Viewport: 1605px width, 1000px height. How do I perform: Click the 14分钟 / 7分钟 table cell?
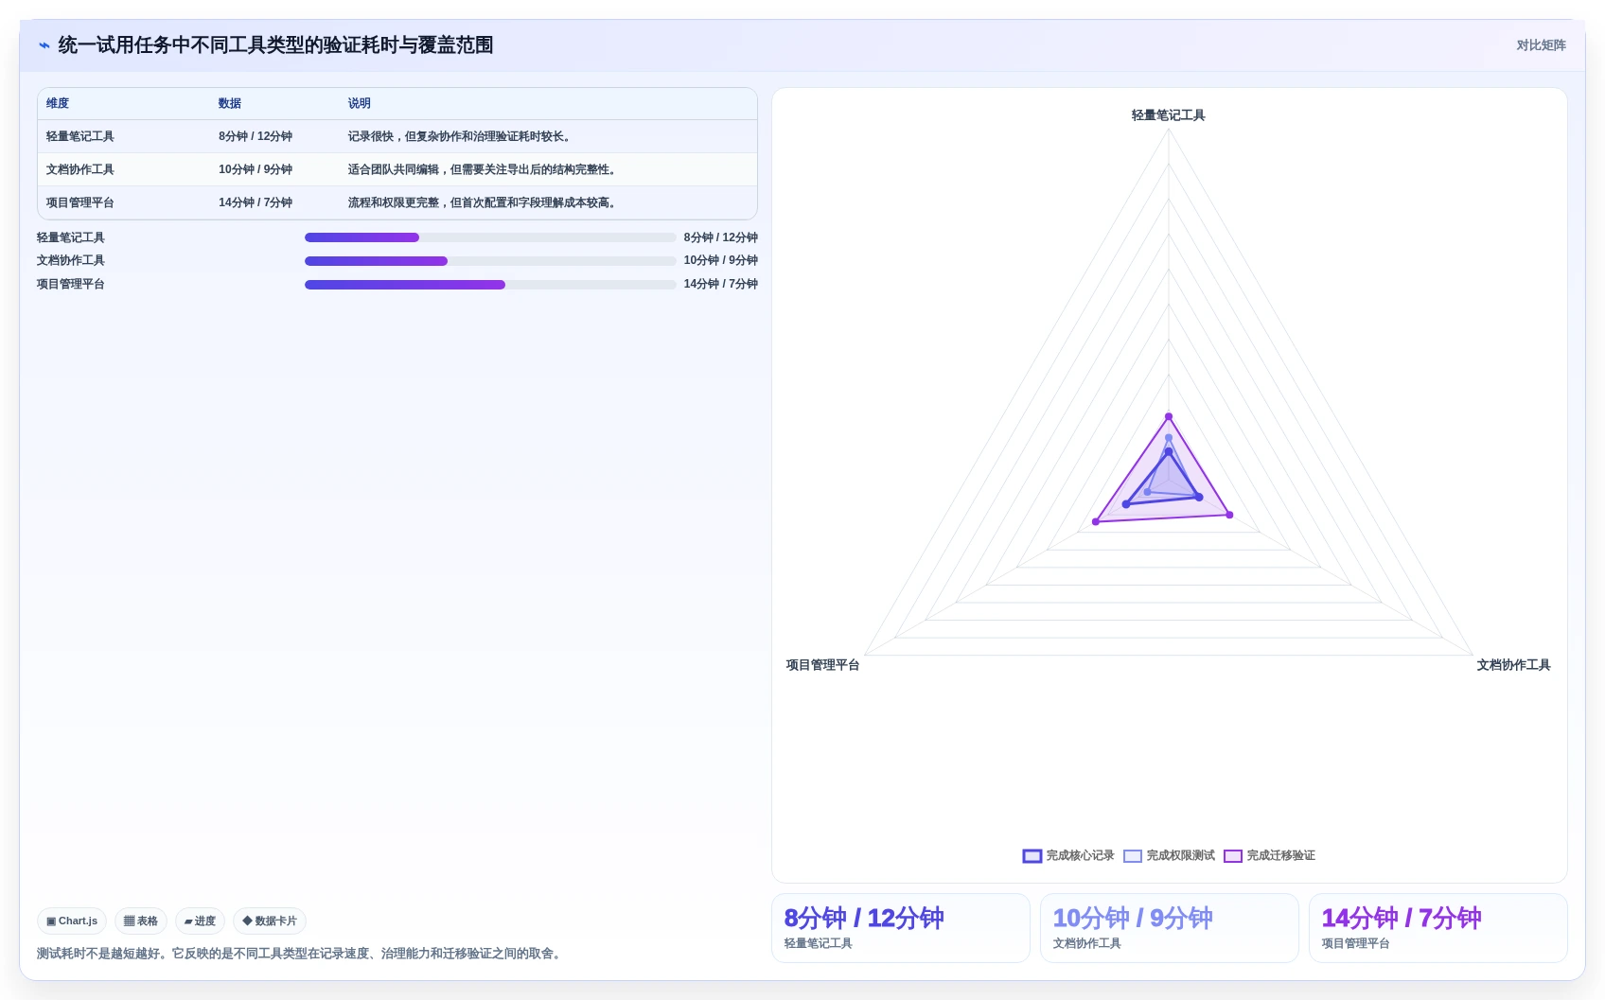tap(256, 202)
